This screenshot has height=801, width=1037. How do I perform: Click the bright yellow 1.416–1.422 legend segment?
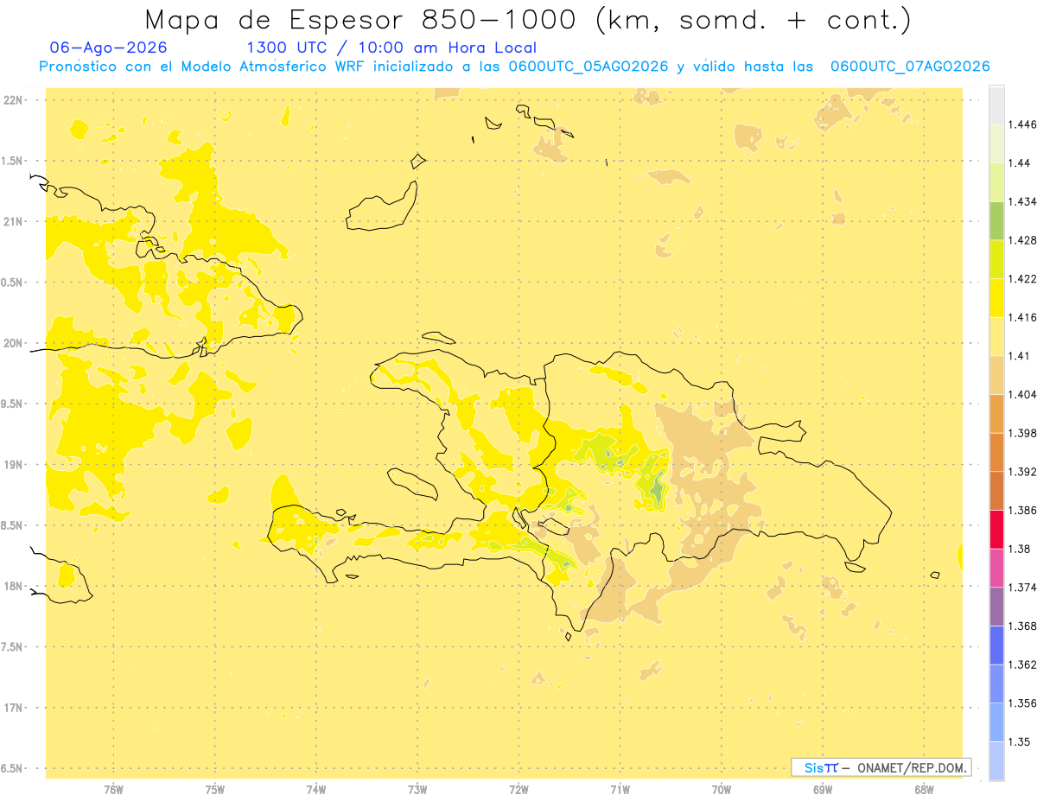pyautogui.click(x=996, y=298)
